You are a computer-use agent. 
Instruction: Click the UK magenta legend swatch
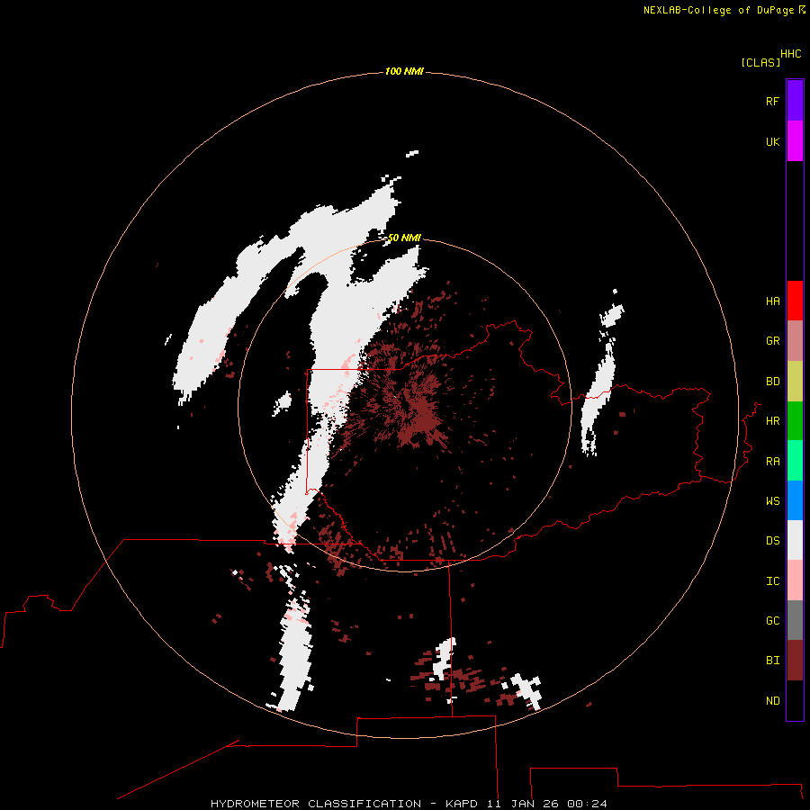pyautogui.click(x=795, y=141)
